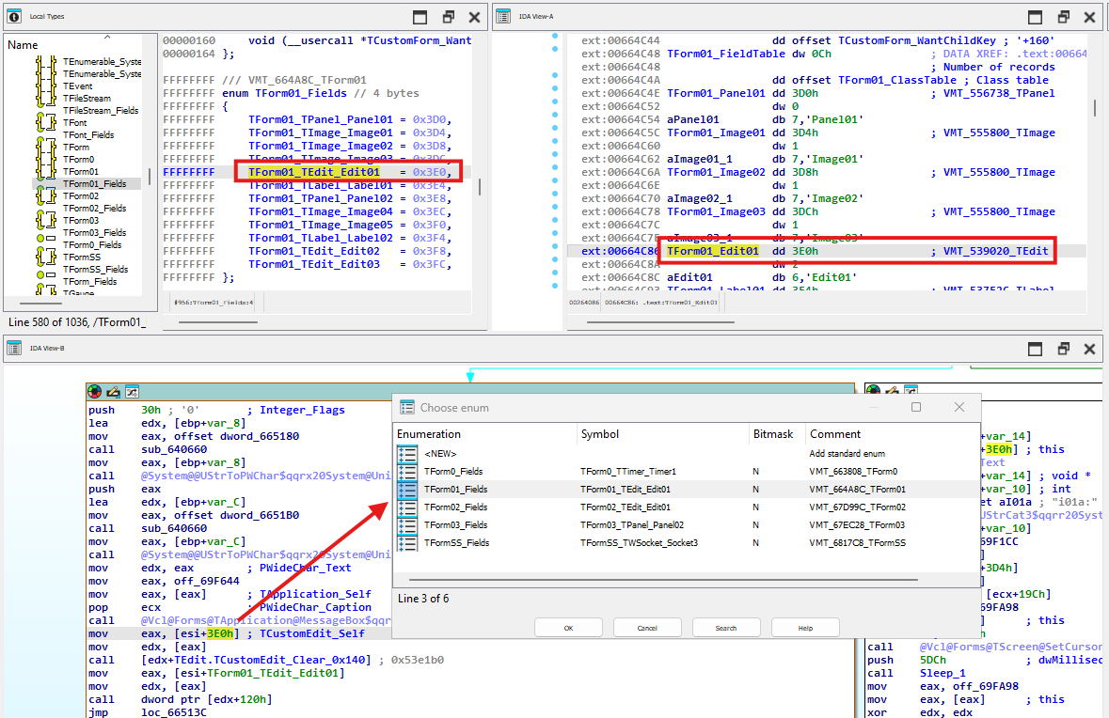
Task: Select TForm_Fields in Local Types list
Action: (x=89, y=281)
